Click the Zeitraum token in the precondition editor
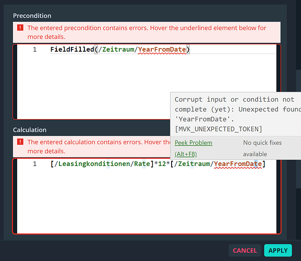Screen dimensions: 301x261 118,50
